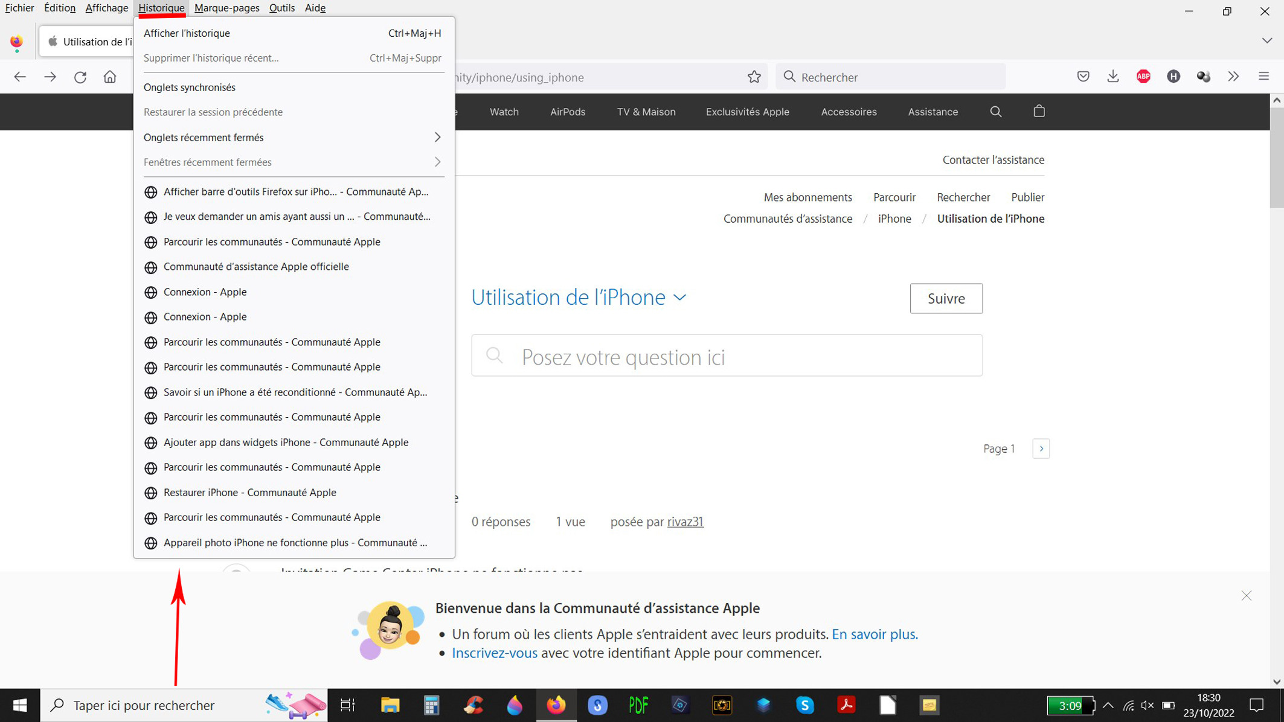
Task: Bookmark page with the star icon
Action: point(754,77)
